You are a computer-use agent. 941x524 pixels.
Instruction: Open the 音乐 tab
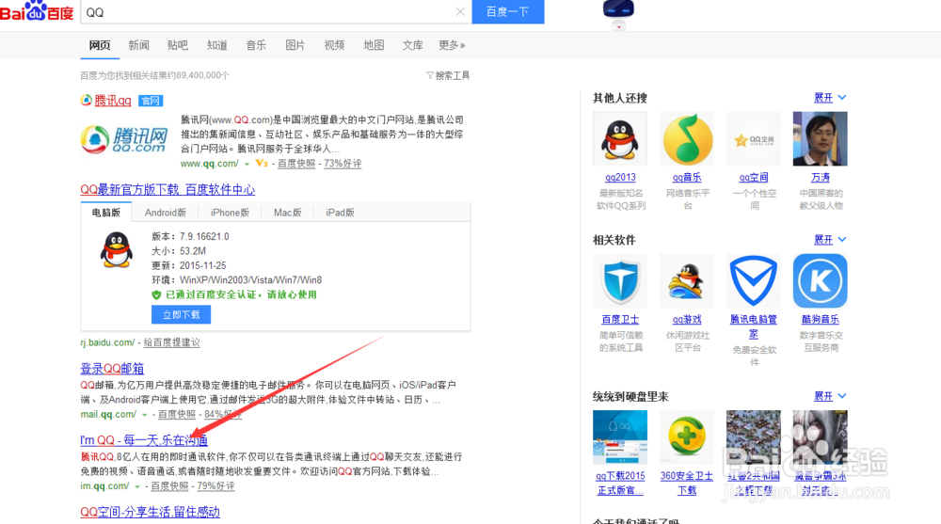(x=256, y=45)
